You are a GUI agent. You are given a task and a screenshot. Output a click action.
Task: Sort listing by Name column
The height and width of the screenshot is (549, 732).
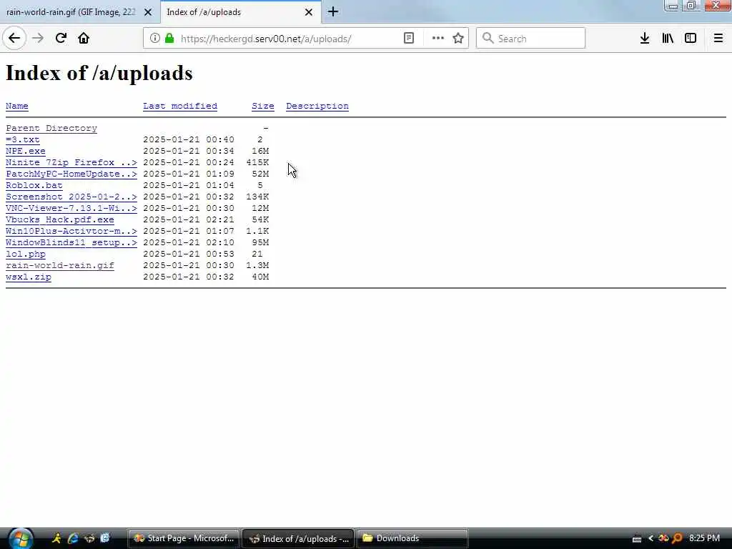click(x=17, y=106)
